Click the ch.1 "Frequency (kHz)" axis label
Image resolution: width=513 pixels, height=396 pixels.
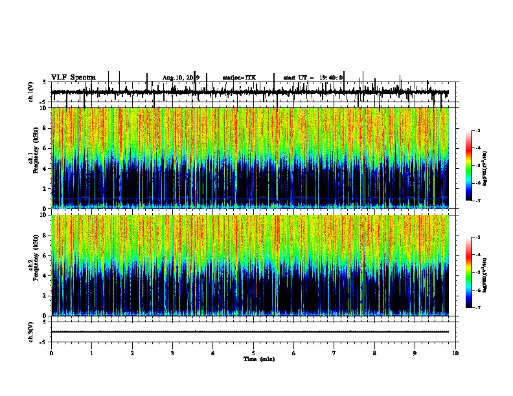pyautogui.click(x=36, y=150)
